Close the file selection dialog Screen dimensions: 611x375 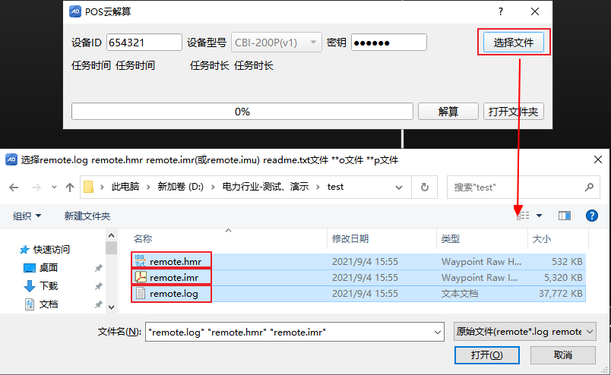pos(598,159)
